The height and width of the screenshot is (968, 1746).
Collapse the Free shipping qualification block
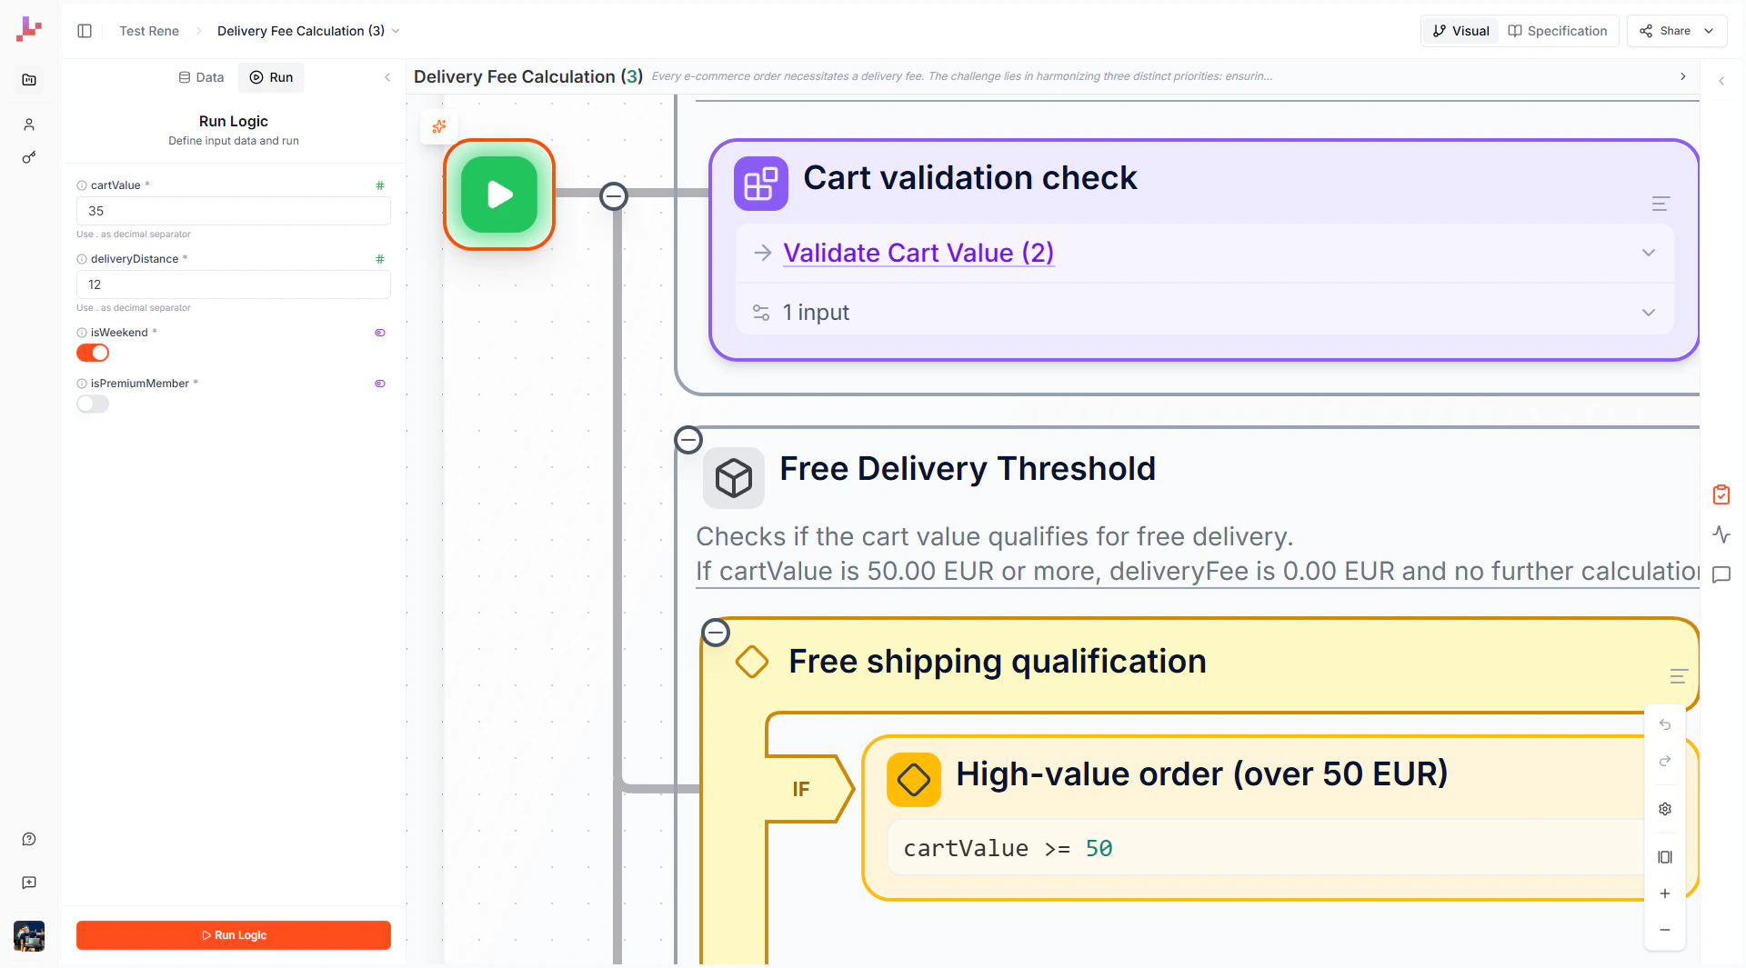716,633
